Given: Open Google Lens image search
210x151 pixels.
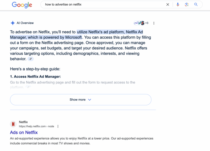Looking at the screenshot, I should click(187, 5).
